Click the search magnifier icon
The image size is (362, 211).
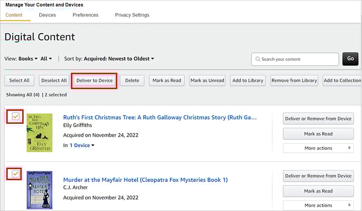click(x=257, y=59)
